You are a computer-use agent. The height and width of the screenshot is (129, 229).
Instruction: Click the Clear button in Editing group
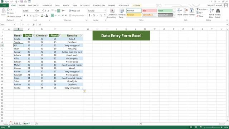[200, 16]
